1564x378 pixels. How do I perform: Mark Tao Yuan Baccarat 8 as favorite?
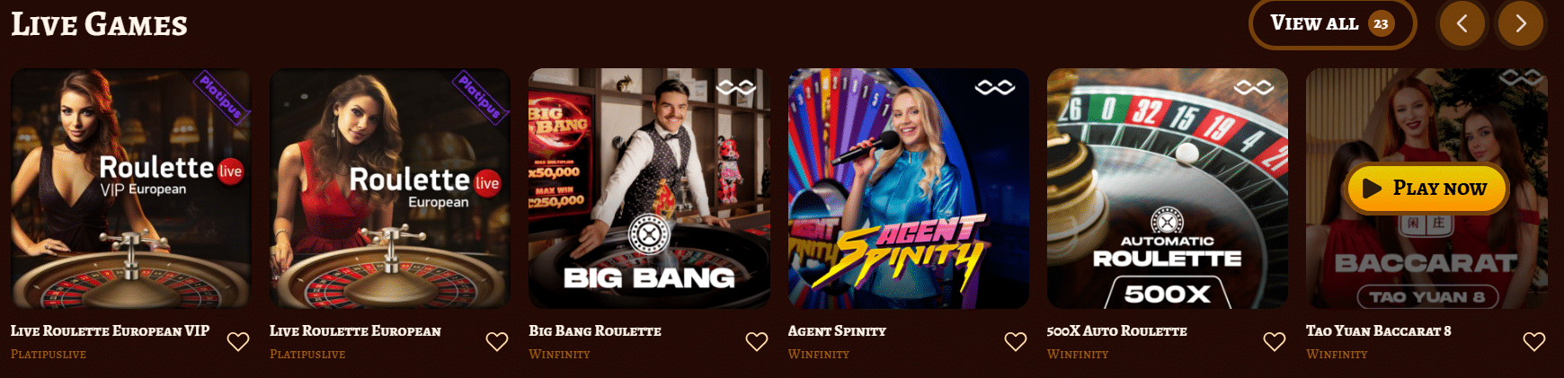click(x=1534, y=341)
